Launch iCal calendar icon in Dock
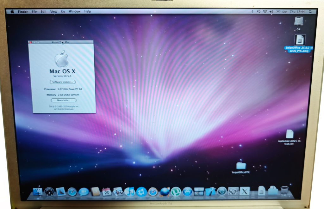 107,191
